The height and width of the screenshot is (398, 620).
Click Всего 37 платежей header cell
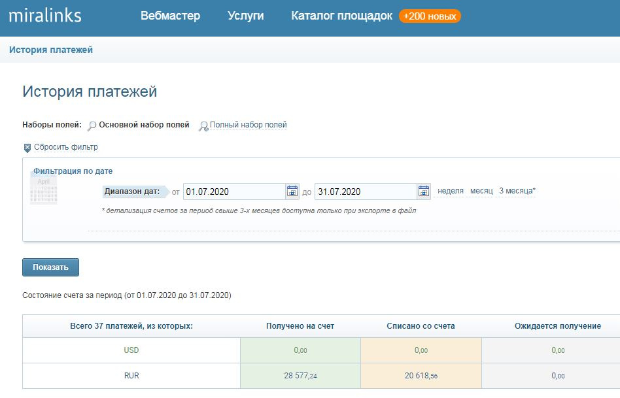pos(131,326)
